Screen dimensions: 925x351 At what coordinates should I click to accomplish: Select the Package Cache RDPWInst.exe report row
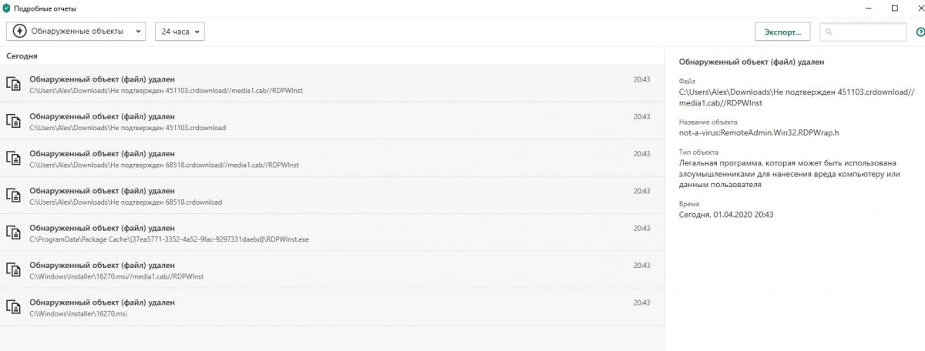(331, 232)
